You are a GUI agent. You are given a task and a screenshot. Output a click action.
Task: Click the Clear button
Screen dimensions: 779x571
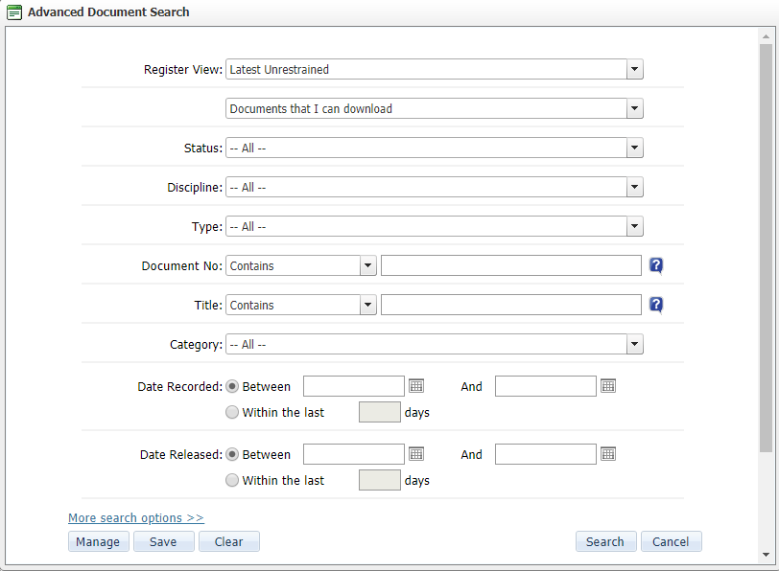point(229,541)
